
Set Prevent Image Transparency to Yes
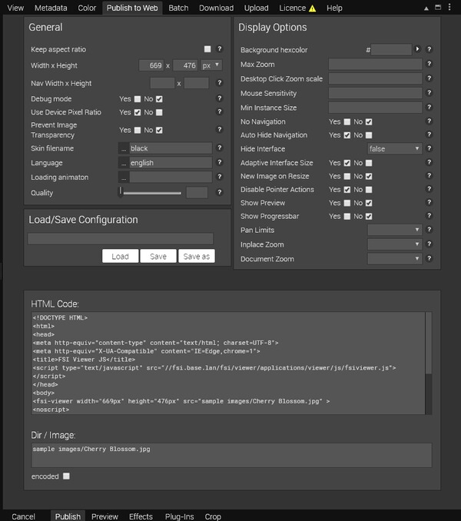[138, 131]
